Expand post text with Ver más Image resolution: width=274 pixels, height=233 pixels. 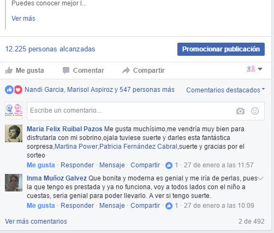coord(23,19)
